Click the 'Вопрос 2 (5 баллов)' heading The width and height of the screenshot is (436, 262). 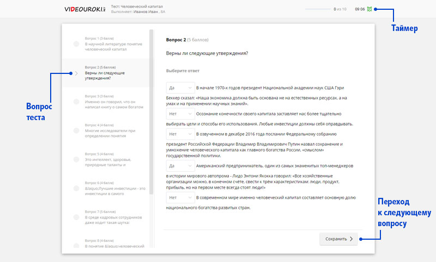pyautogui.click(x=187, y=40)
